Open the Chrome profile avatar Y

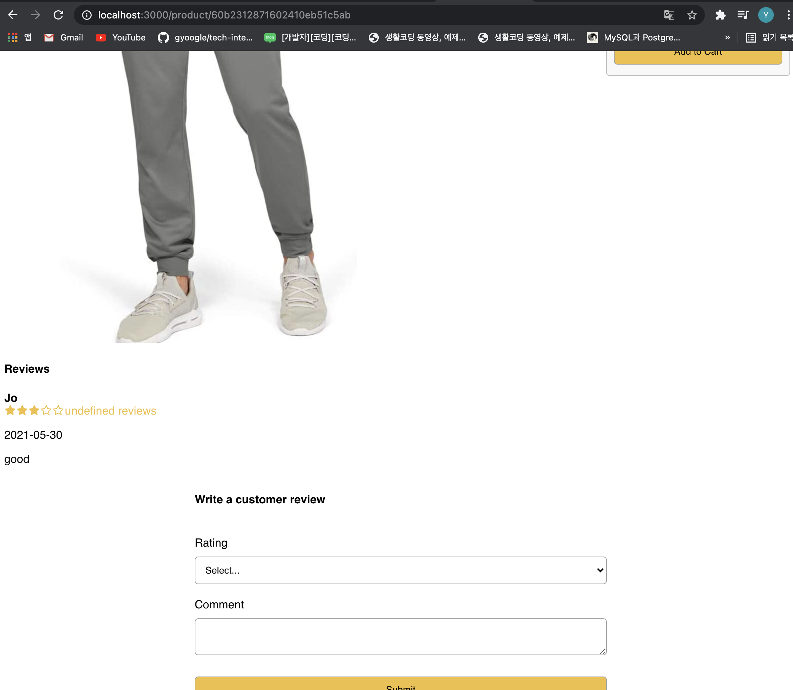(765, 15)
